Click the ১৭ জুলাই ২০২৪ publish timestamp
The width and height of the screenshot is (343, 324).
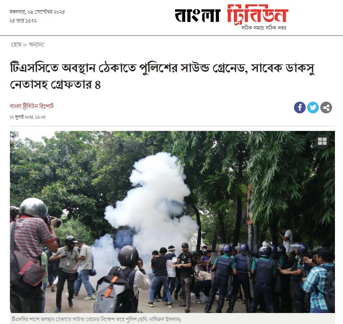point(27,117)
